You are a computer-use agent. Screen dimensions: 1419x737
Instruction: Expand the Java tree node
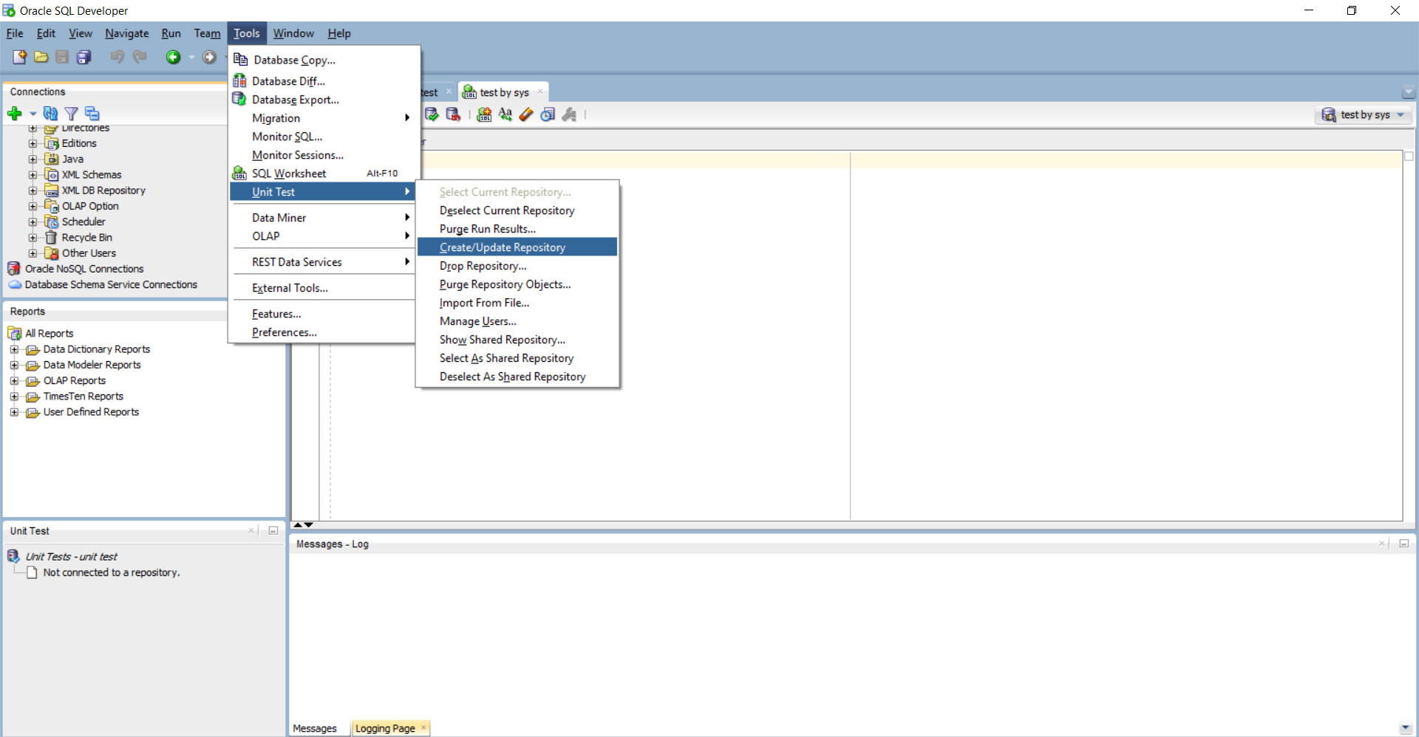(33, 159)
